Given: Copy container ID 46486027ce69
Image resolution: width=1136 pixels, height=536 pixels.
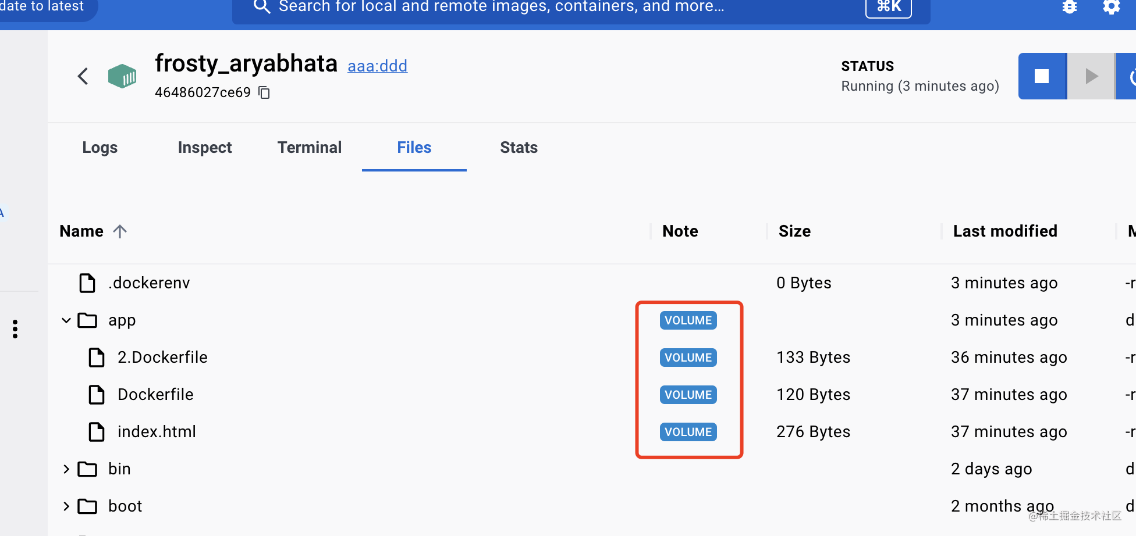Looking at the screenshot, I should (x=264, y=92).
